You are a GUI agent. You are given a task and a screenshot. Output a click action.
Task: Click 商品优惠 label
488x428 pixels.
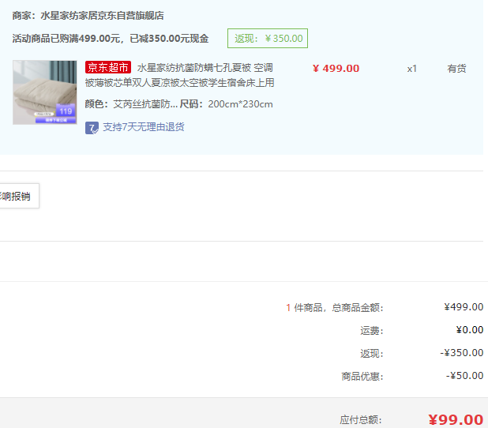click(x=362, y=377)
